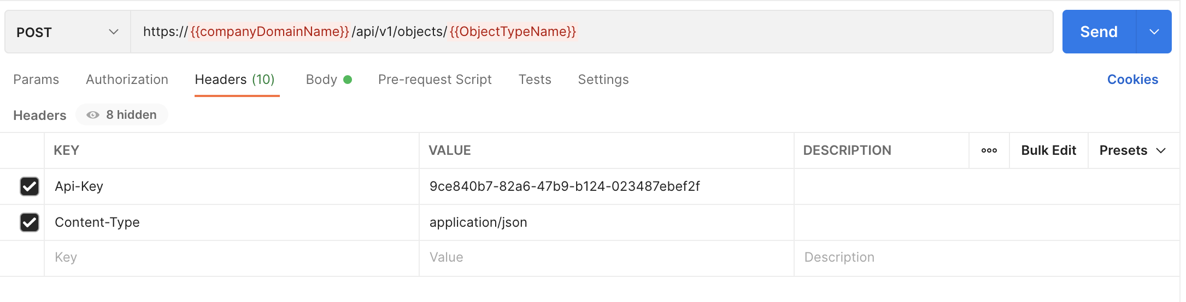Open the Settings tab
Viewport: 1186px width, 302px height.
pos(603,80)
